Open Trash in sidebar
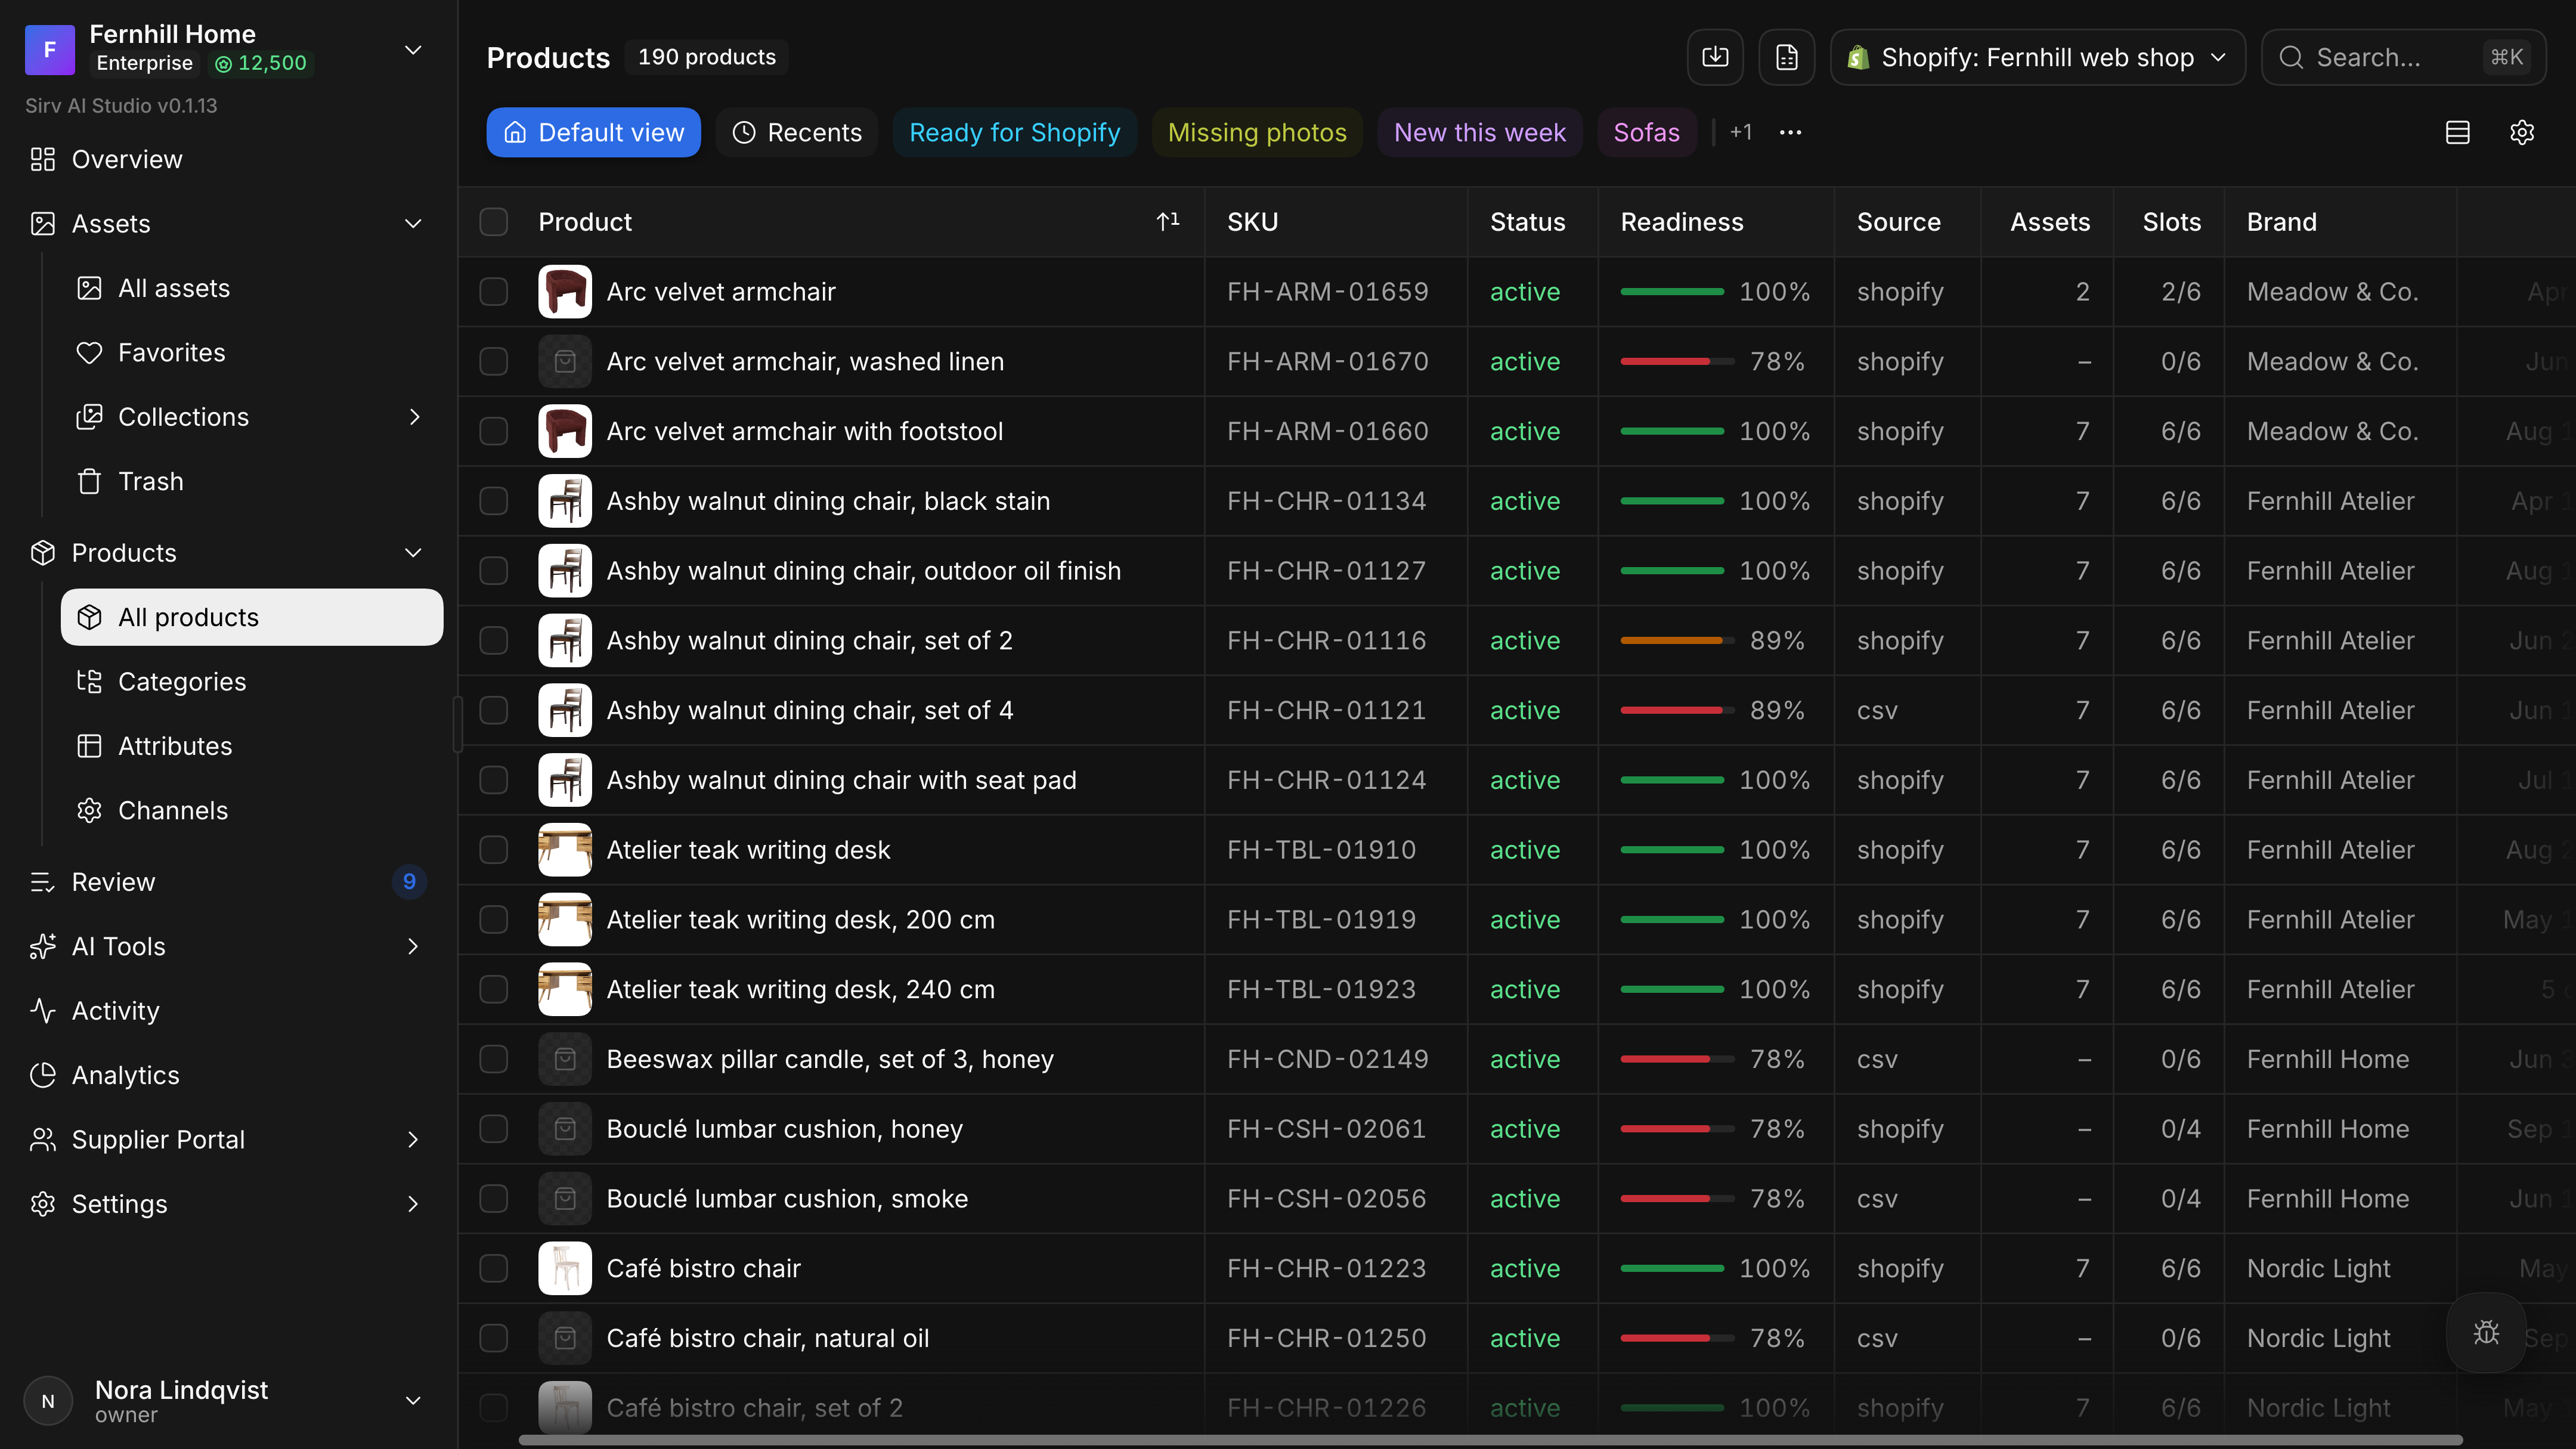This screenshot has width=2576, height=1449. 252,481
